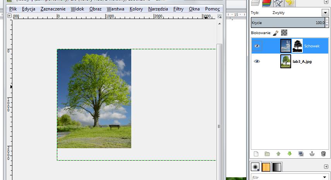
Task: Open the Kolory menu
Action: [136, 9]
